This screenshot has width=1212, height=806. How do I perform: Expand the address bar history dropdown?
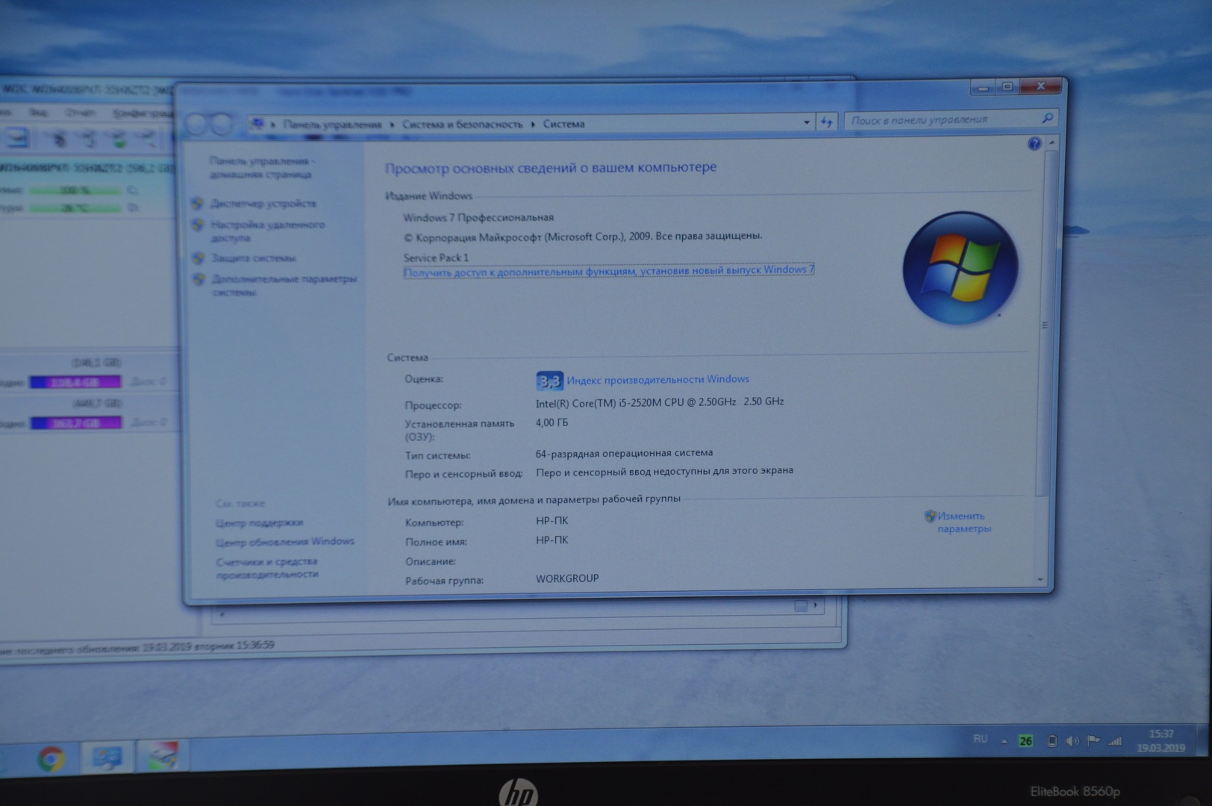[x=807, y=122]
